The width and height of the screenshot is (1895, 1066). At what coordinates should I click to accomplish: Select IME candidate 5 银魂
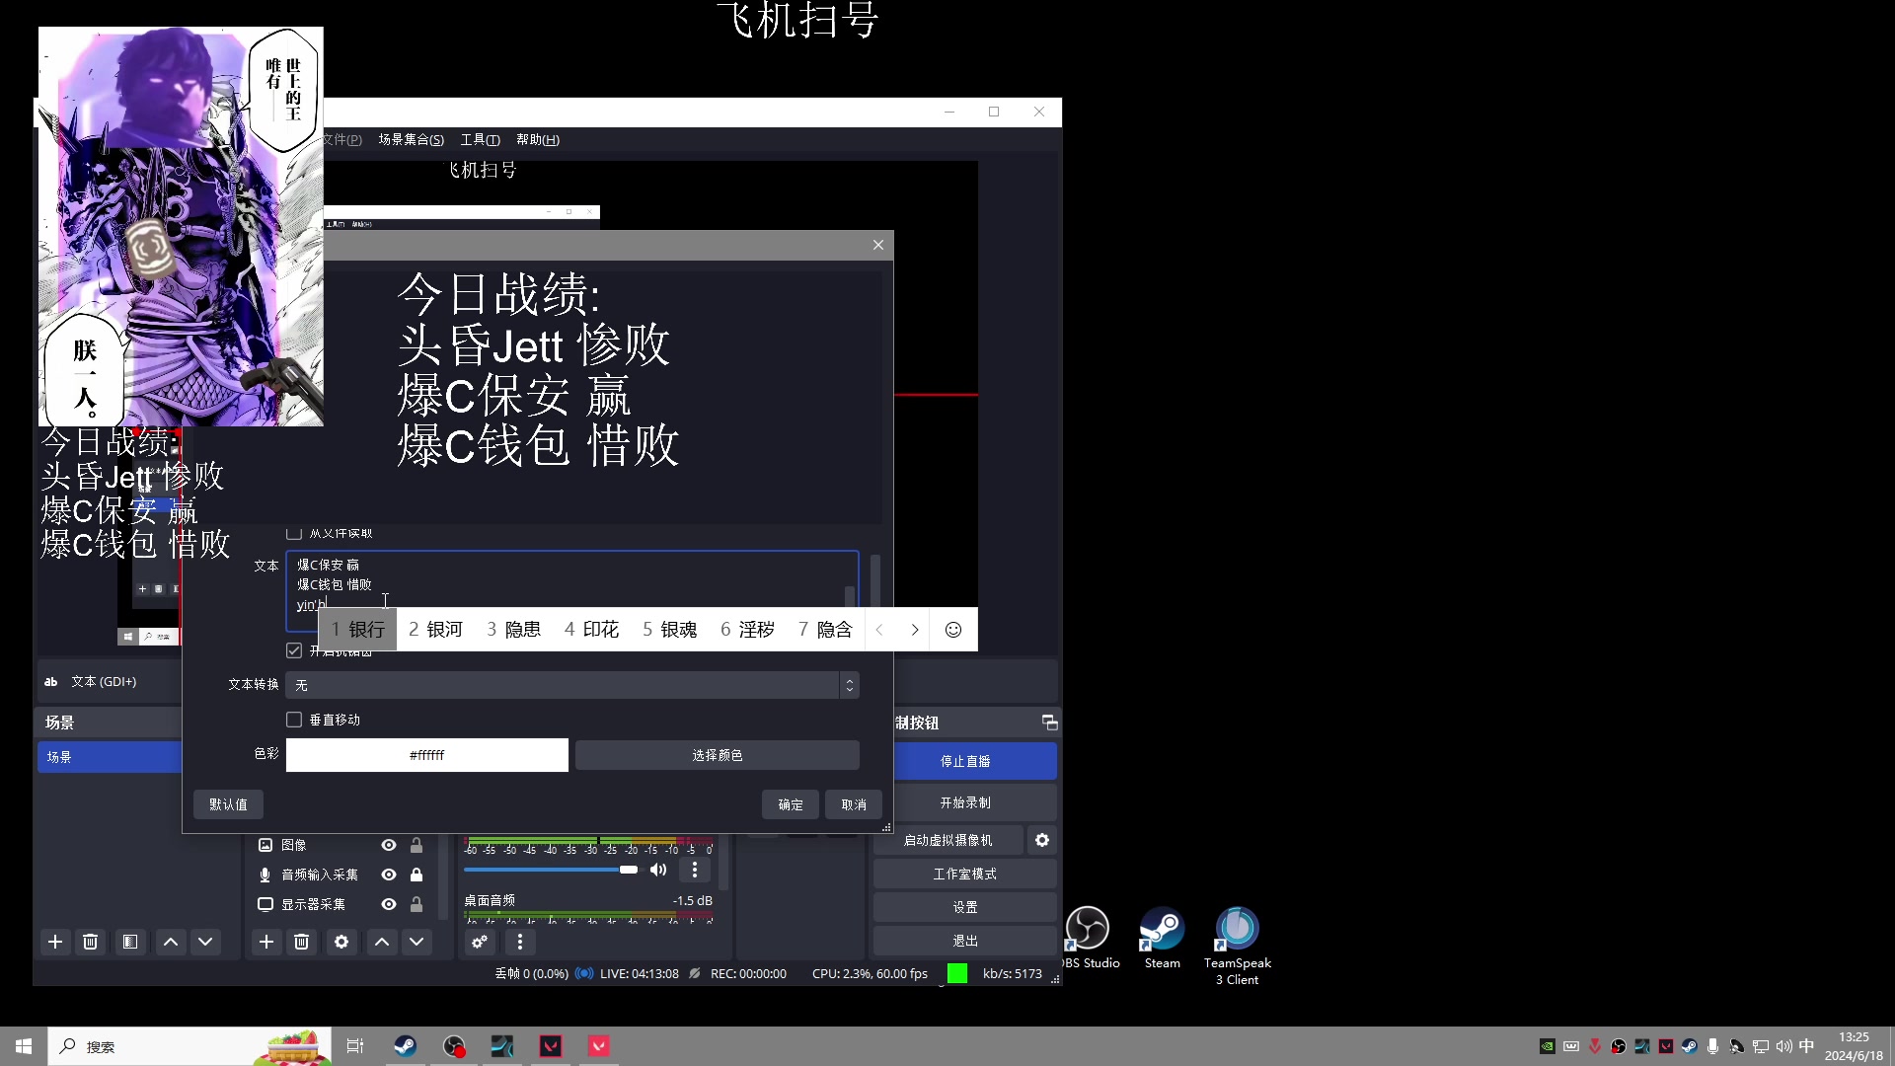click(670, 630)
